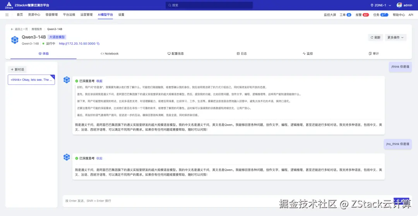Click the ZStack logo icon

[x=9, y=5]
